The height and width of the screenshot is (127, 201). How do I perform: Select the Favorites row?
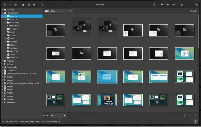pos(22,10)
